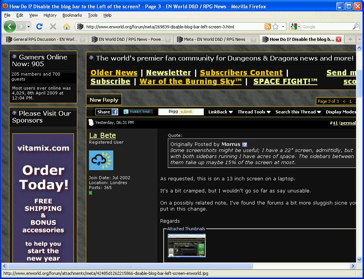Click the URL address bar field

(x=170, y=27)
